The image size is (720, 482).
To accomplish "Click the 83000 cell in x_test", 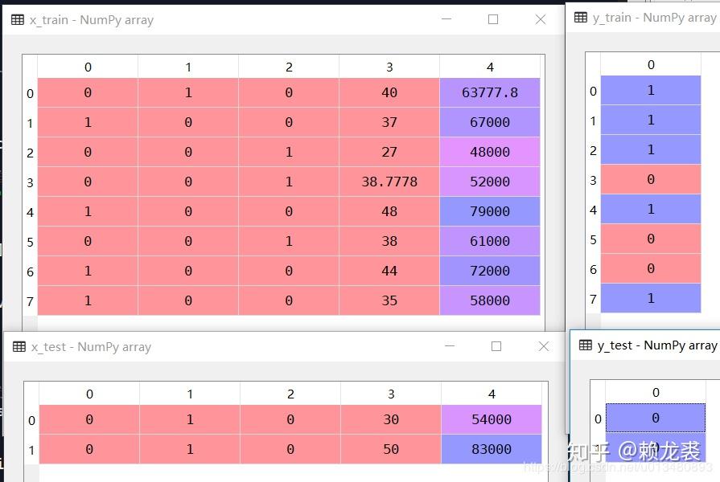I will click(x=492, y=449).
